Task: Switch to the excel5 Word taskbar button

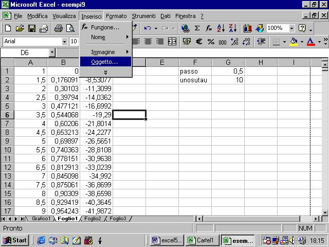Action: 167,240
